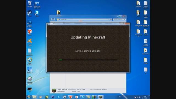Launch the MegaFon modem desktop shortcut
Screen dimensions: 176x99
[30, 80]
